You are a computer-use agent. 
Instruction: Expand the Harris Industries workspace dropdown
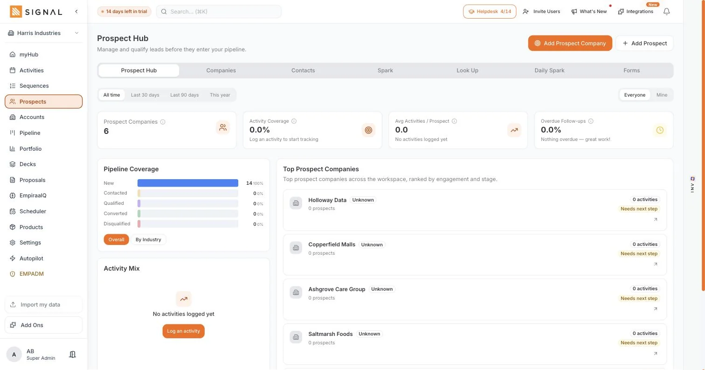tap(44, 33)
